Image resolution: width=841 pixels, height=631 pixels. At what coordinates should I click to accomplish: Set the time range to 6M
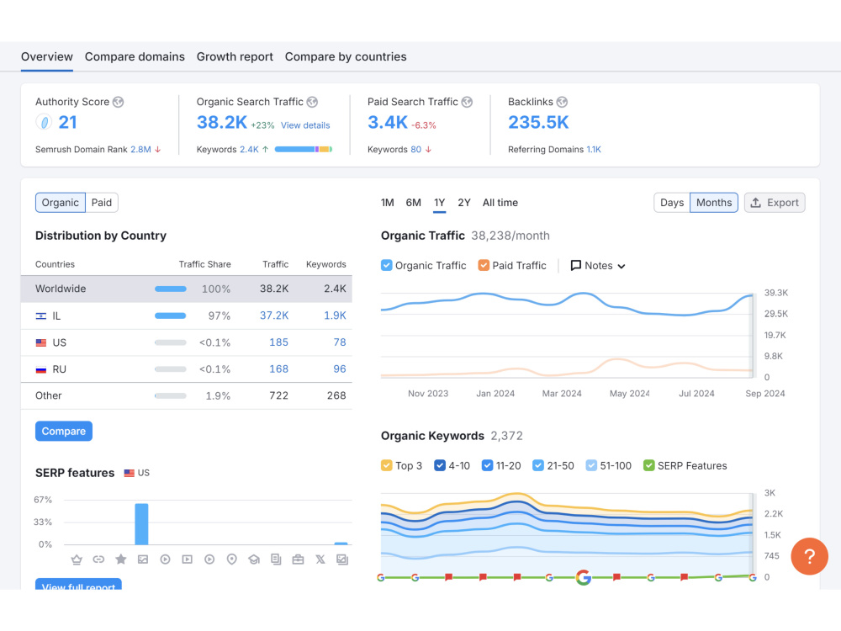(x=413, y=203)
